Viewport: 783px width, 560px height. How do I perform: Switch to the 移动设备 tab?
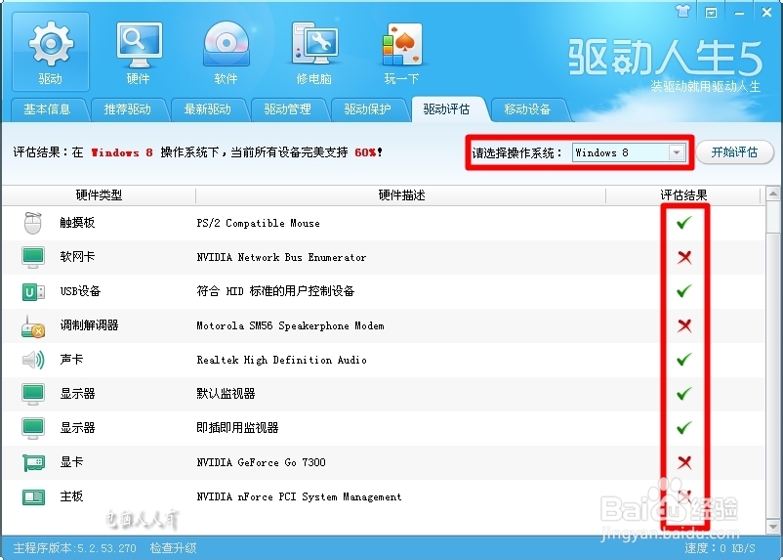(x=527, y=109)
